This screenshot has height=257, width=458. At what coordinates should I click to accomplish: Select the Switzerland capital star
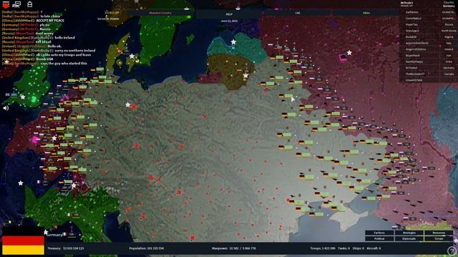[74, 186]
